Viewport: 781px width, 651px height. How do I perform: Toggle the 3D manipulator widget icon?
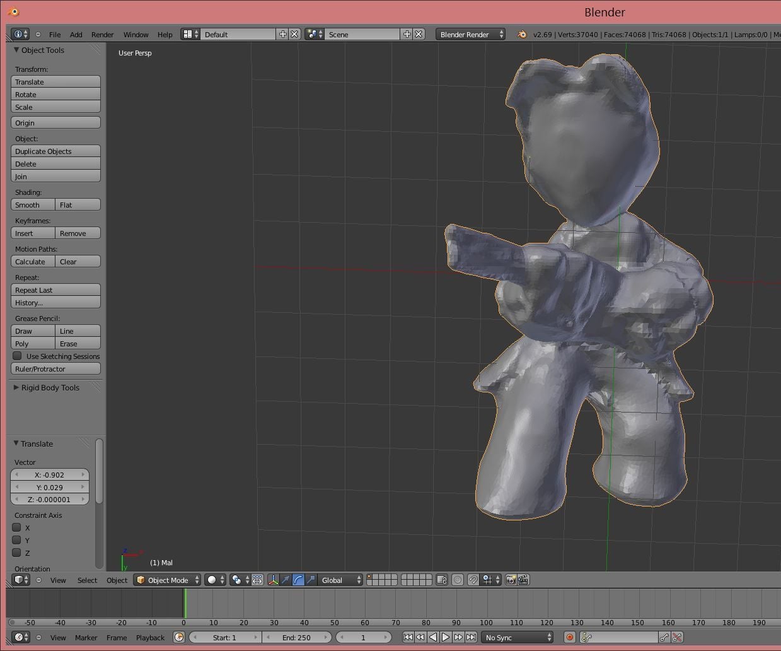[273, 580]
